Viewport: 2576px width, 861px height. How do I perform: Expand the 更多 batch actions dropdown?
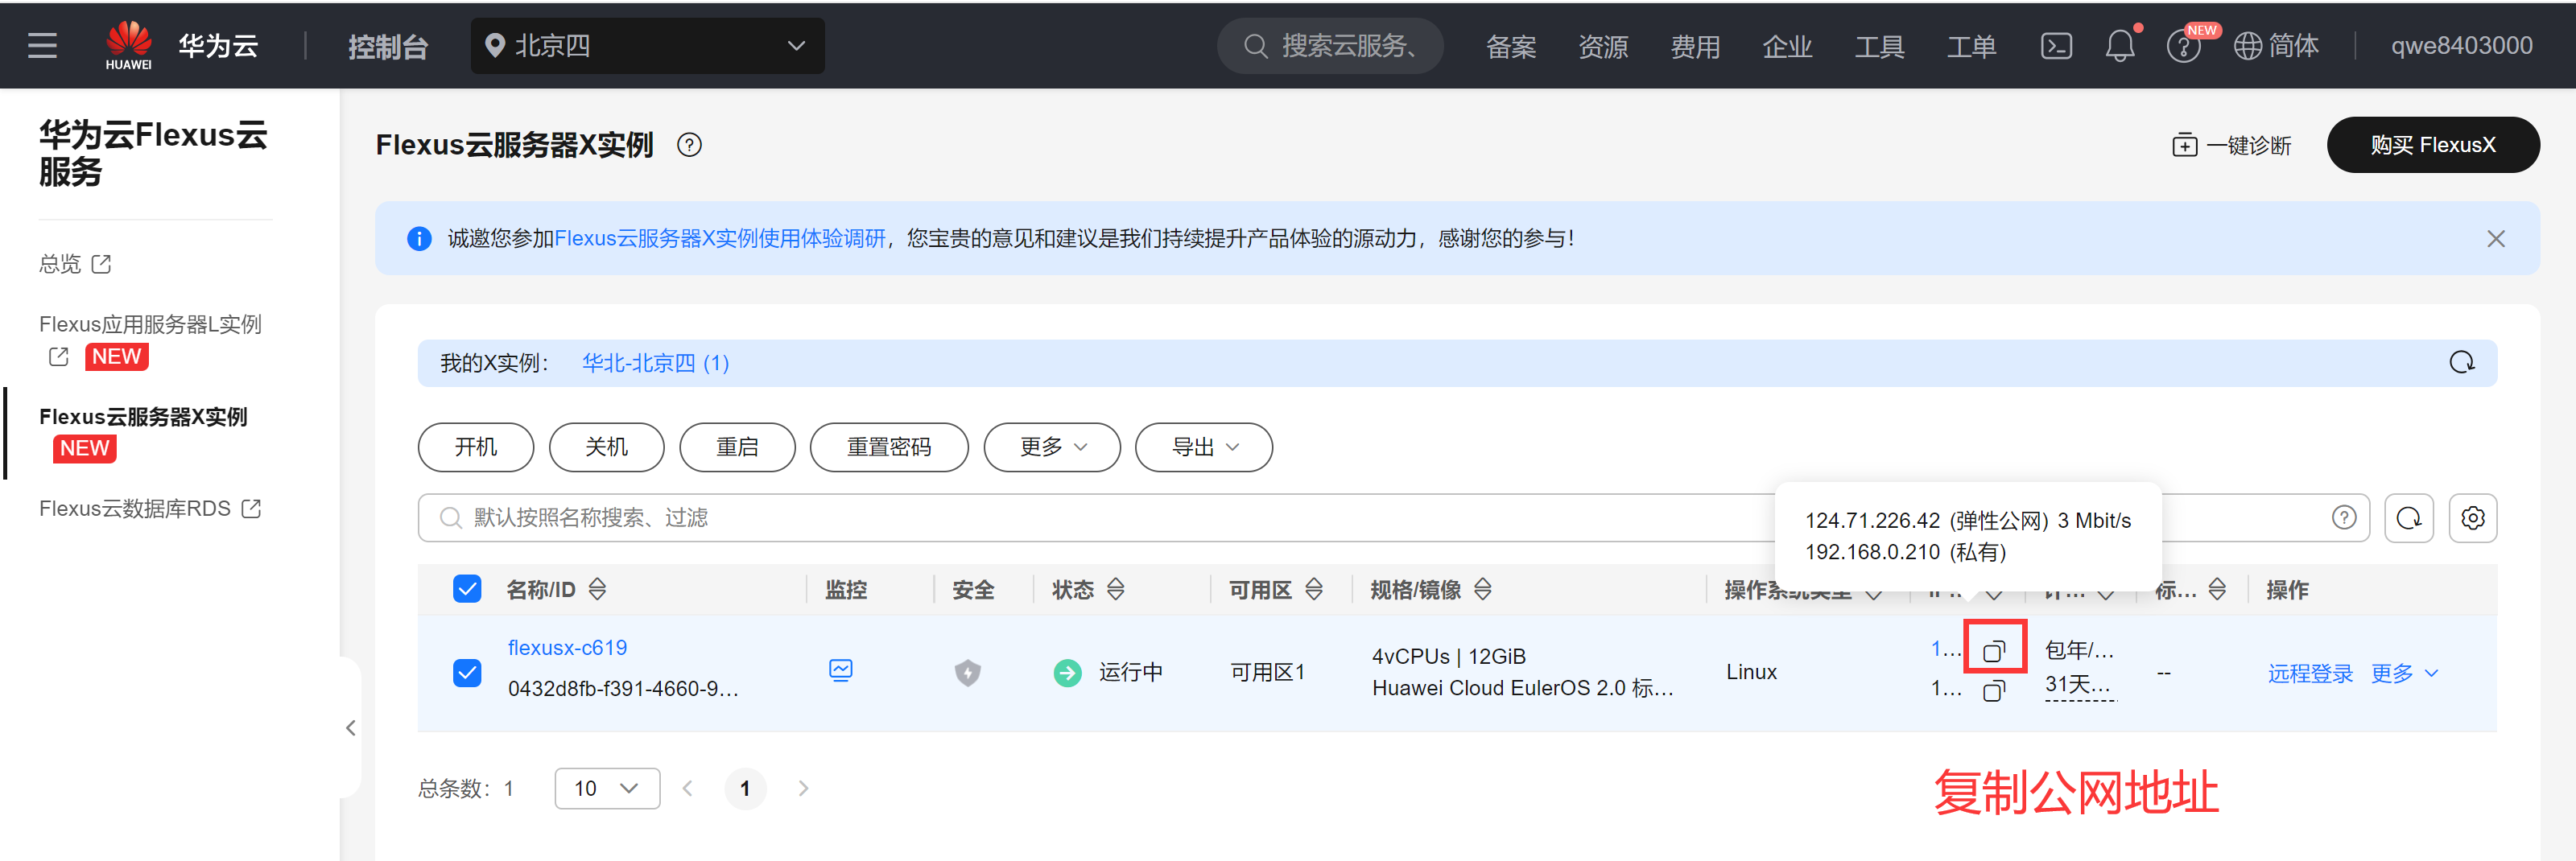coord(1052,447)
